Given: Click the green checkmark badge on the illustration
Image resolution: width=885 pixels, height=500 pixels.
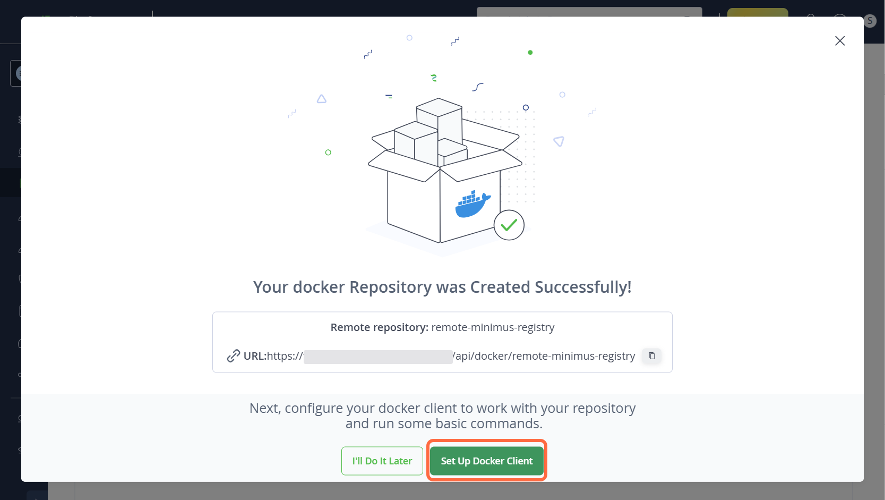Looking at the screenshot, I should [x=509, y=225].
